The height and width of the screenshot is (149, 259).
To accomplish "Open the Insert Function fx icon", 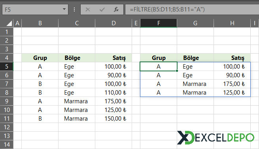I will [x=116, y=9].
